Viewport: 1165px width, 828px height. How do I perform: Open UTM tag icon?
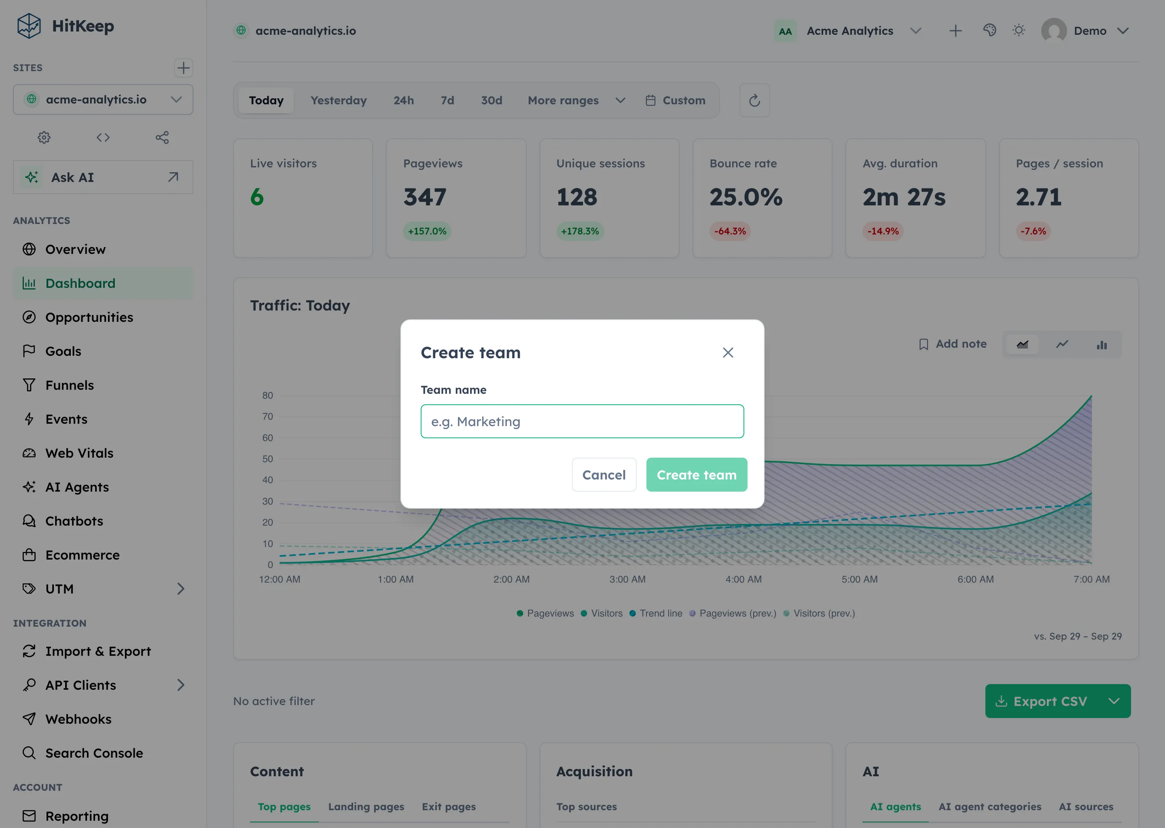point(29,589)
